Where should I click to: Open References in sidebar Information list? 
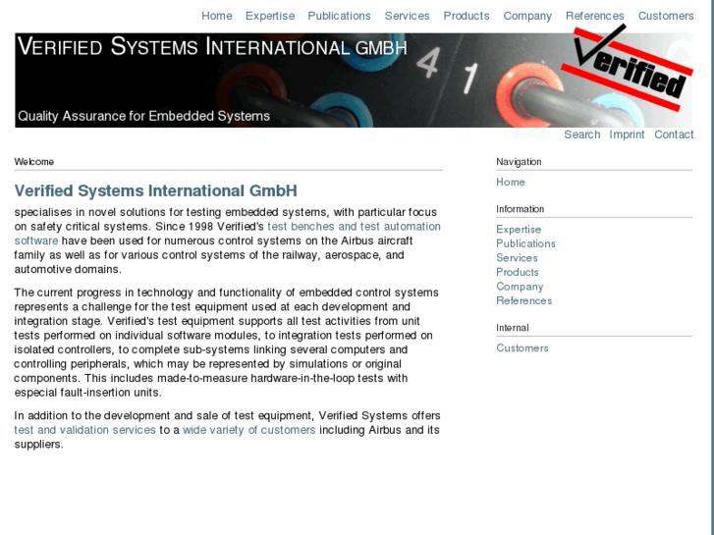pyautogui.click(x=524, y=301)
